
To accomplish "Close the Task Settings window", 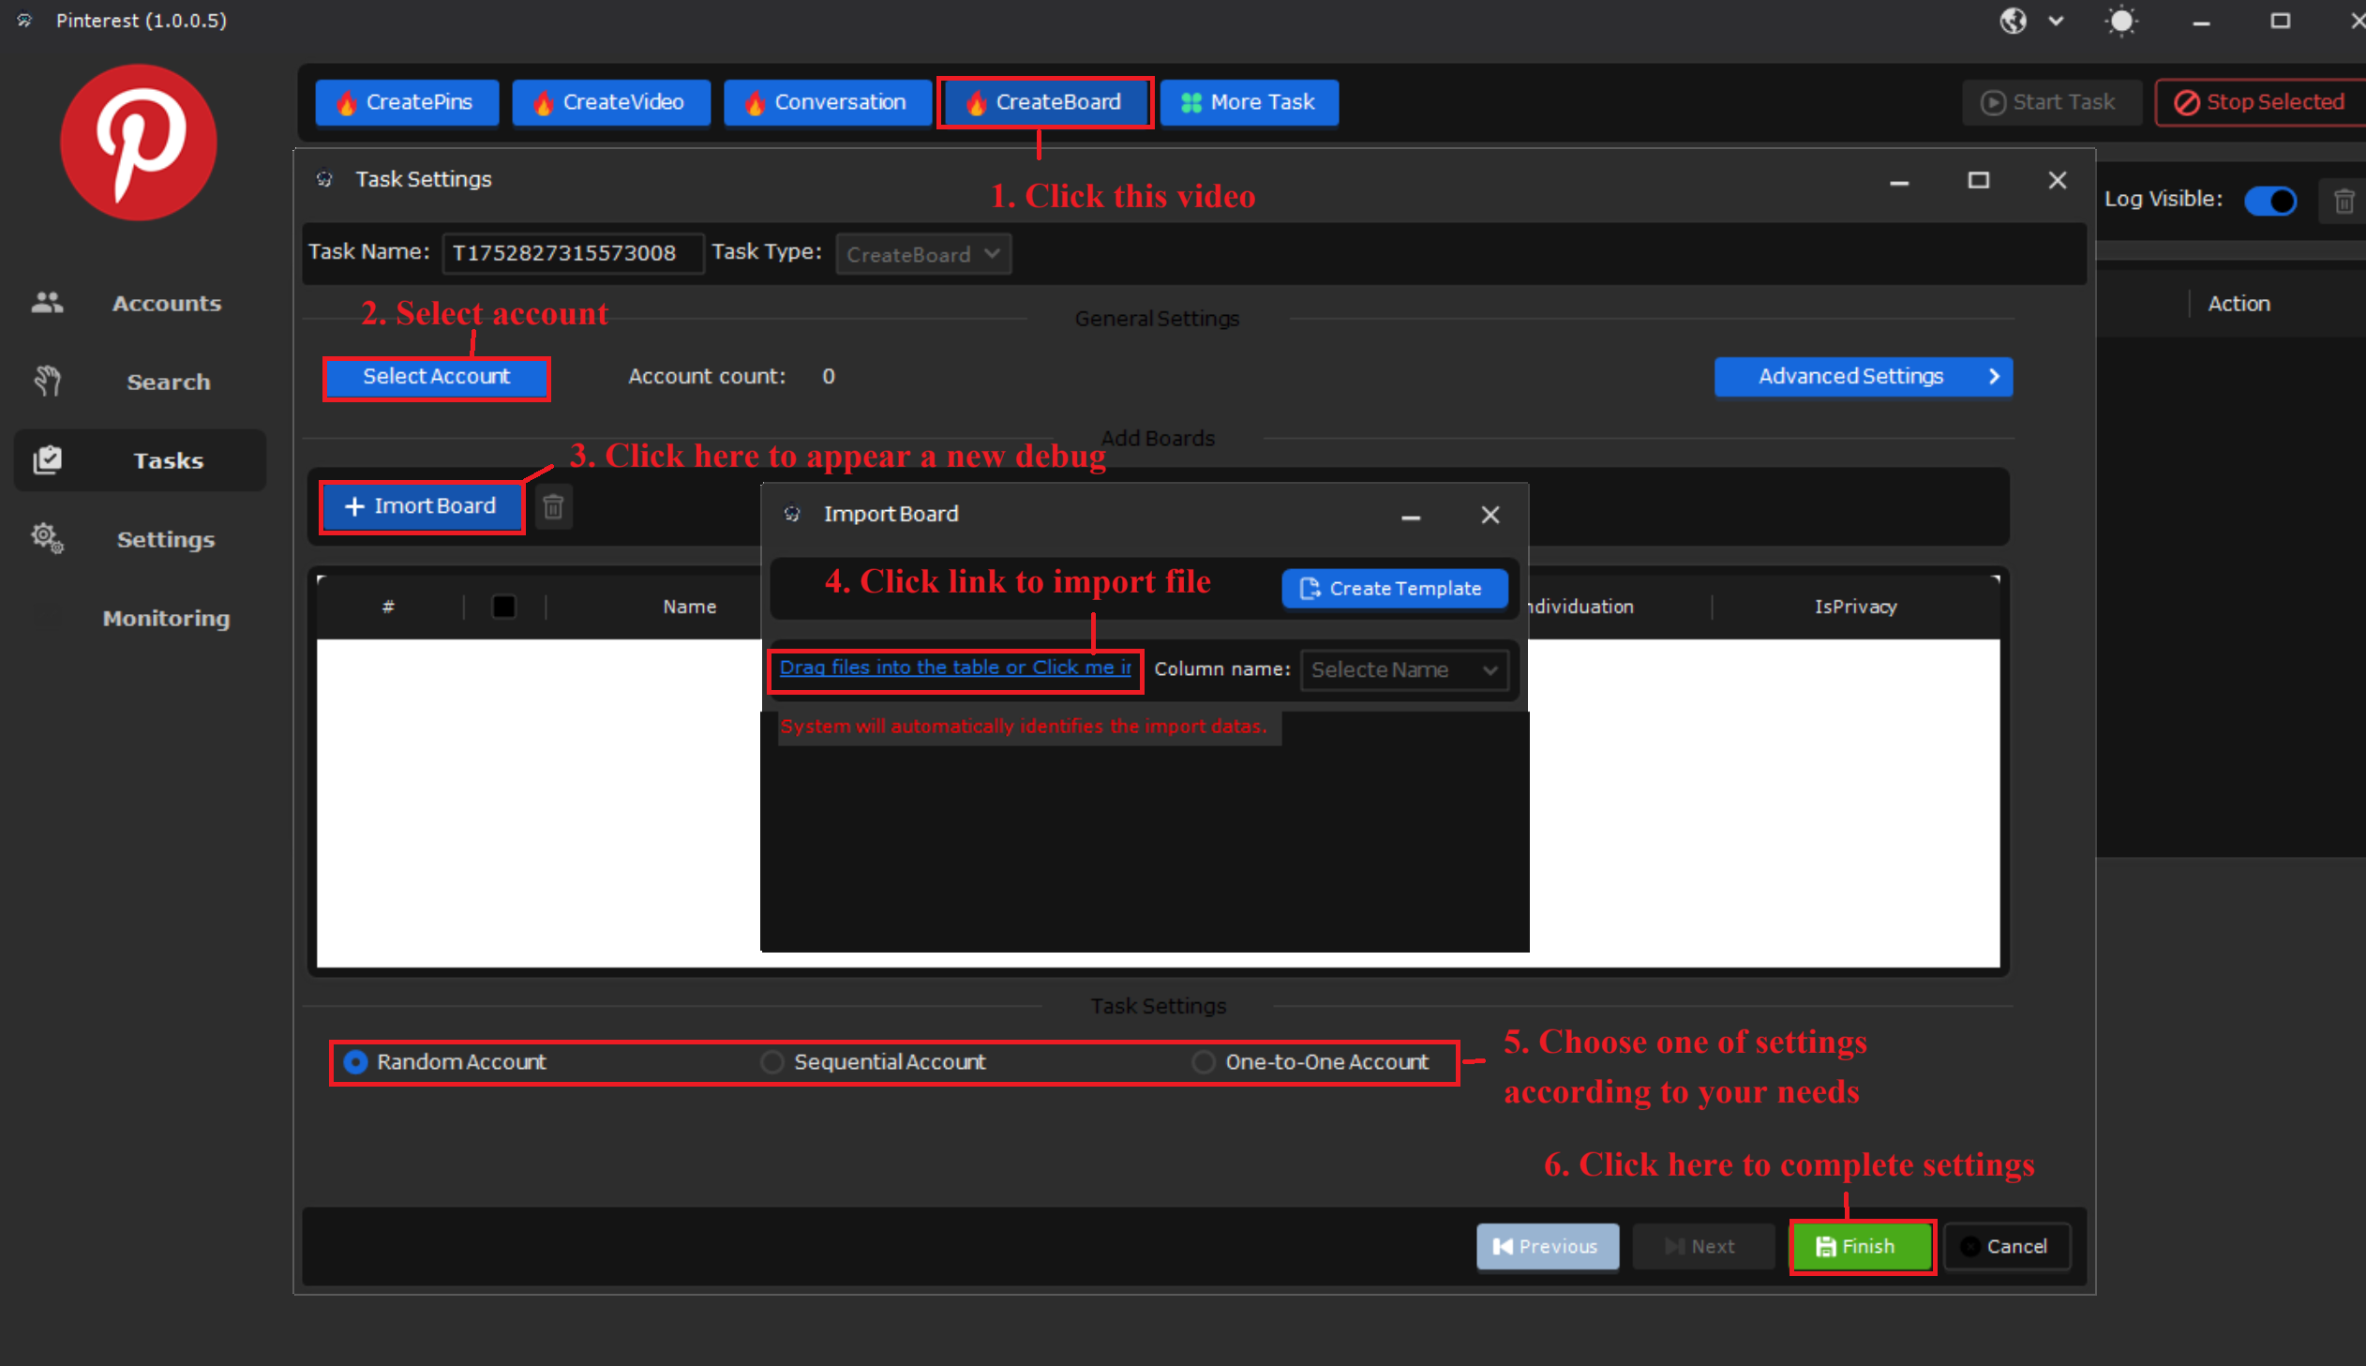I will (x=2058, y=180).
